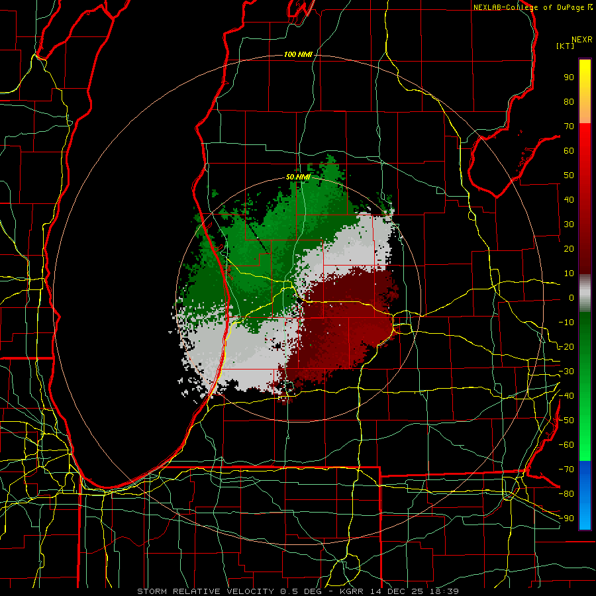Click the gray zero-velocity segment of the color bar
Screen dimensions: 596x596
[x=585, y=293]
